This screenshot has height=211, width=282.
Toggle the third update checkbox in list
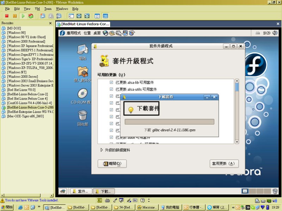click(x=111, y=96)
